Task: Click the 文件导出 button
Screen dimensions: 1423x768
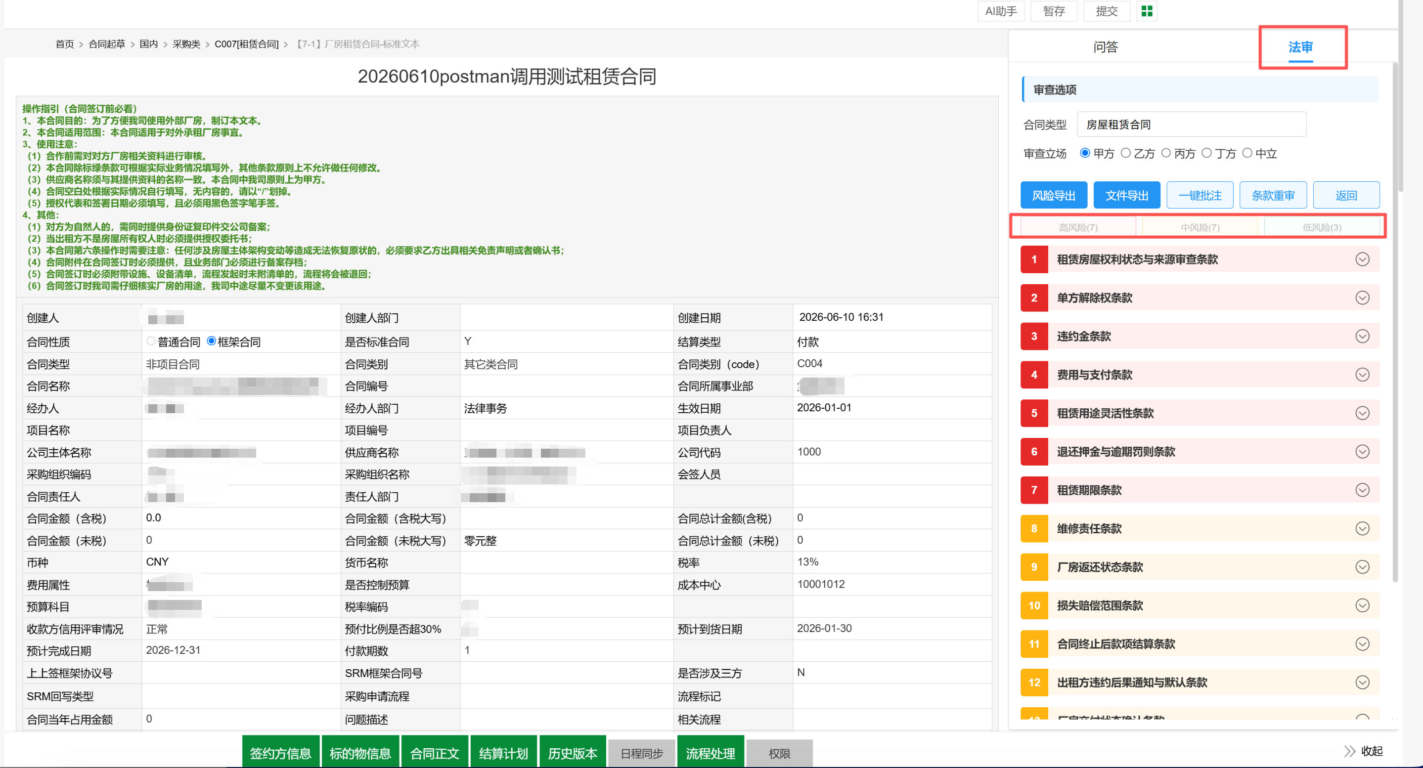Action: tap(1127, 195)
